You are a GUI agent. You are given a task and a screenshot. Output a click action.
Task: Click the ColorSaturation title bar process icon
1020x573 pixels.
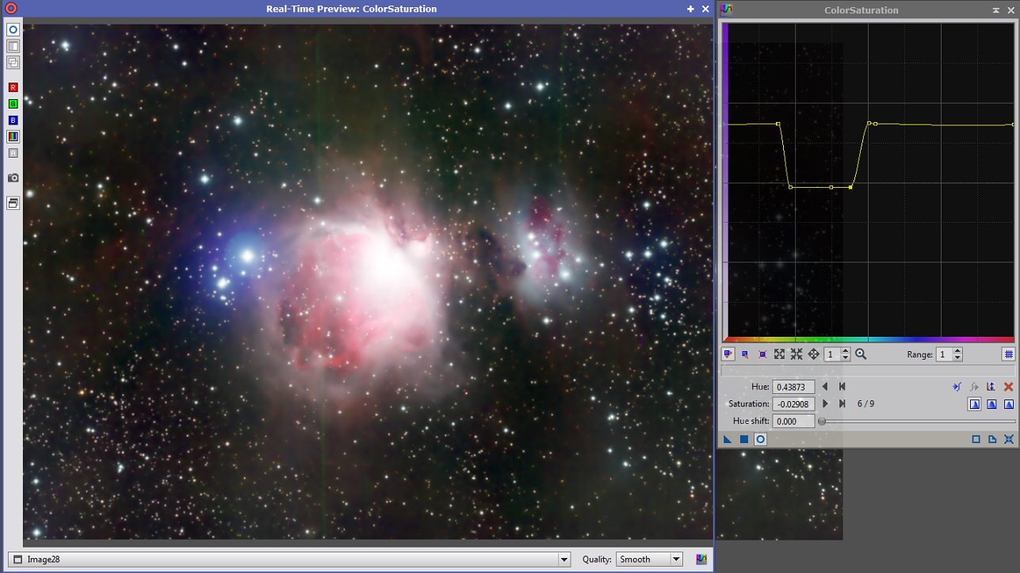click(727, 10)
